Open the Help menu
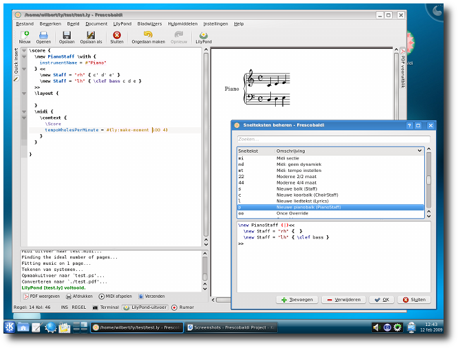 [x=239, y=24]
